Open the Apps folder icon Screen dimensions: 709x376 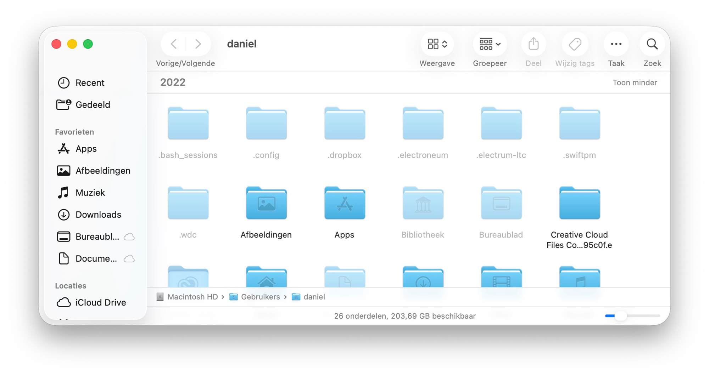345,203
